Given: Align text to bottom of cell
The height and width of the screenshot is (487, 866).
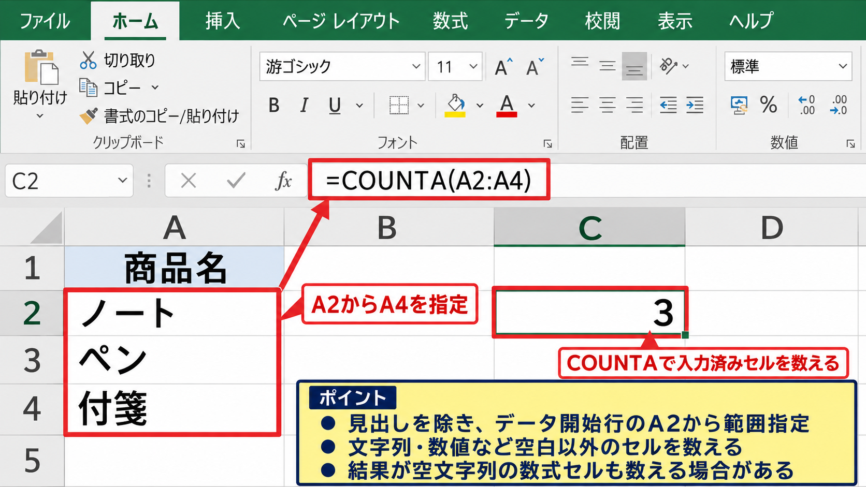Looking at the screenshot, I should pos(634,66).
